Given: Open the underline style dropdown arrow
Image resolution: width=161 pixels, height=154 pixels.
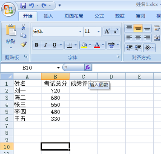Looking at the screenshot, I should (x=61, y=45).
